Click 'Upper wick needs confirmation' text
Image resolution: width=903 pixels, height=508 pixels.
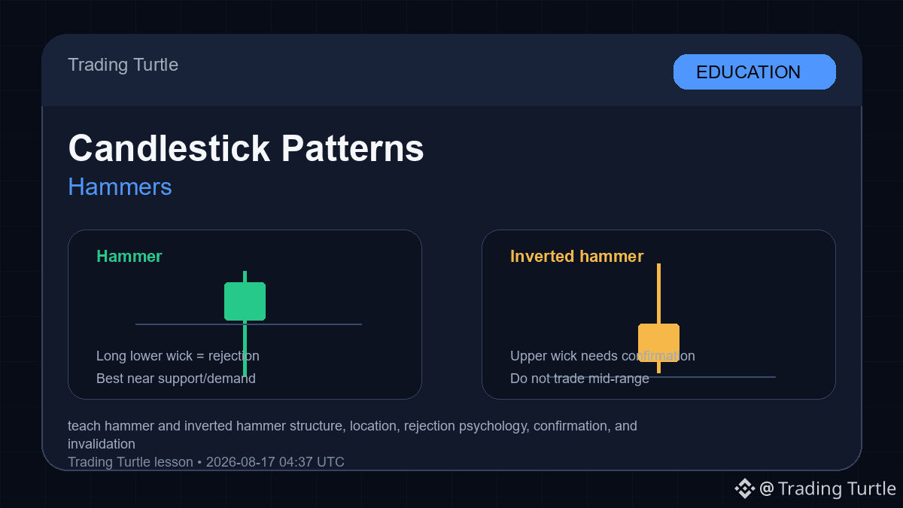pyautogui.click(x=602, y=356)
